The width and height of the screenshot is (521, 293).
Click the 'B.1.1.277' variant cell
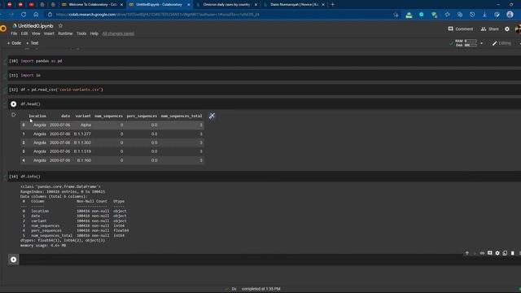(82, 133)
